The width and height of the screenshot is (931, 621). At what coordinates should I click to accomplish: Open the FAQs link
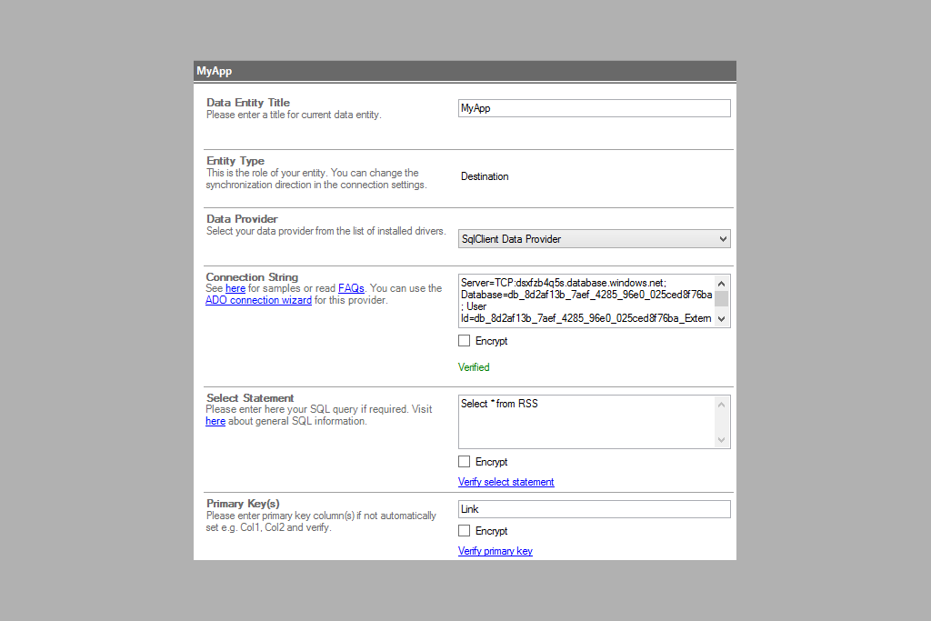[351, 288]
